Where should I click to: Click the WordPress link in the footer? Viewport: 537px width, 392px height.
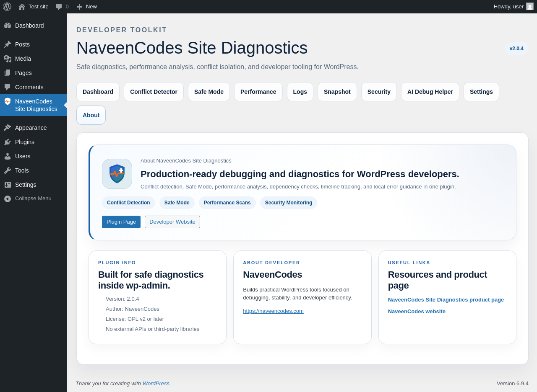pos(156,383)
